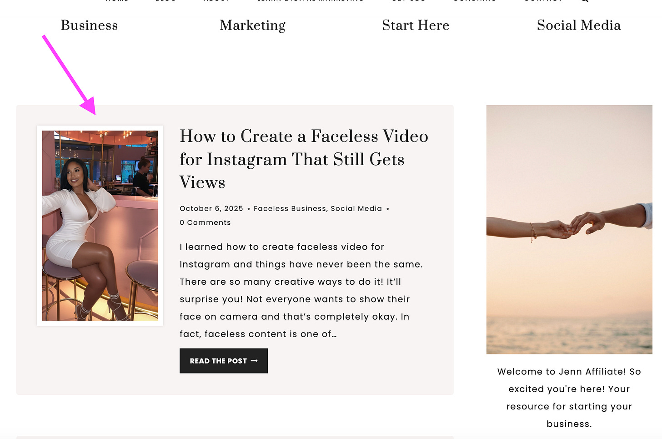Open the woman in white dress post thumbnail
The image size is (662, 439).
point(100,226)
